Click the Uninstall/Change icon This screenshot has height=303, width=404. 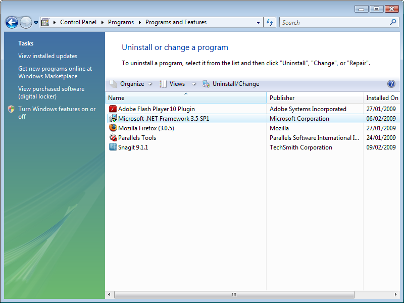coord(206,84)
